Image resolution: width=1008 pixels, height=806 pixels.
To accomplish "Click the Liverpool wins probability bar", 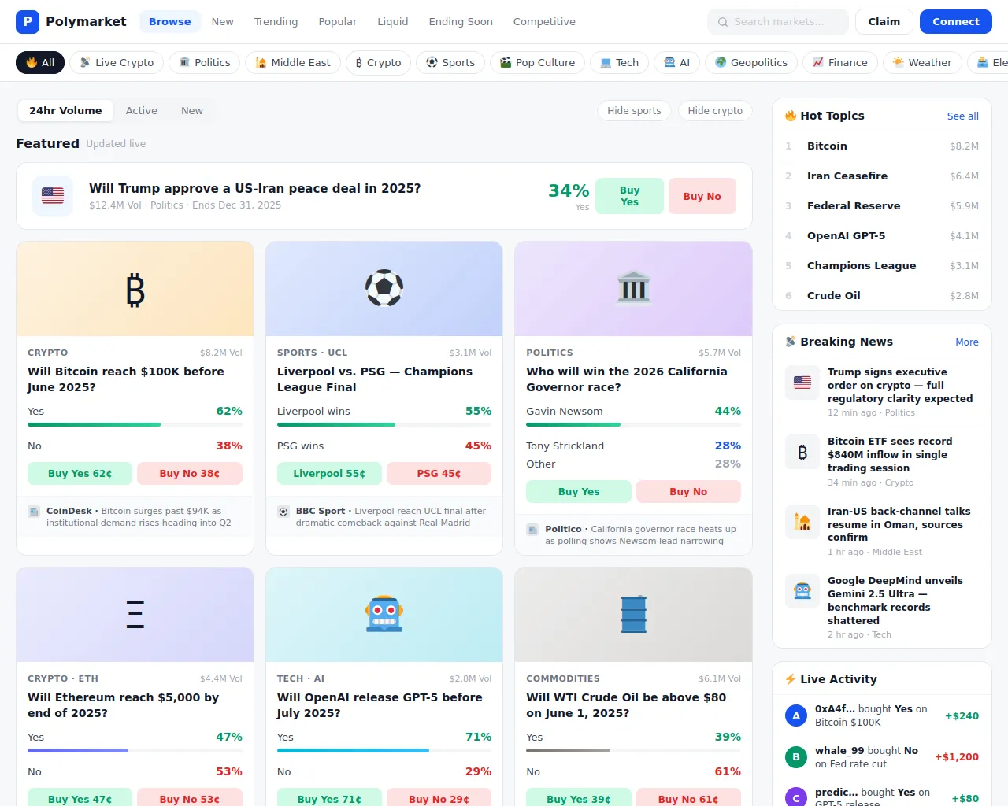I will [384, 425].
